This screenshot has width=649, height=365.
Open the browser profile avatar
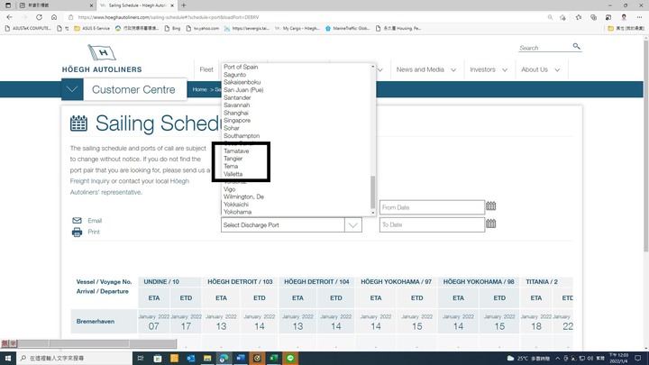pos(624,17)
